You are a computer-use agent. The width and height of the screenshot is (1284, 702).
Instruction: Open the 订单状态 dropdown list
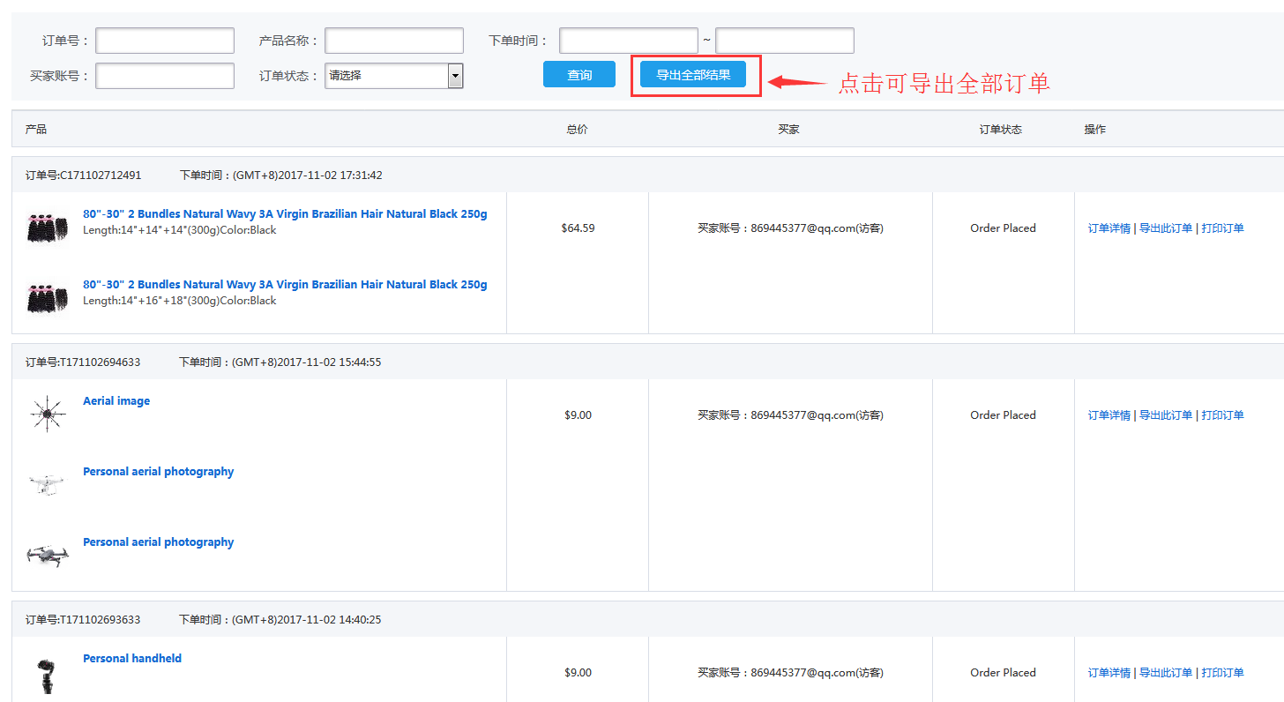click(455, 76)
